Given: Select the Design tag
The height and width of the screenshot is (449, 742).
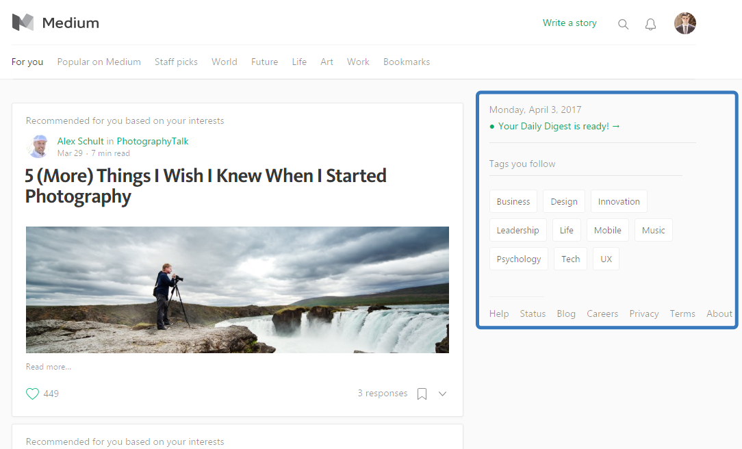Looking at the screenshot, I should pos(564,201).
